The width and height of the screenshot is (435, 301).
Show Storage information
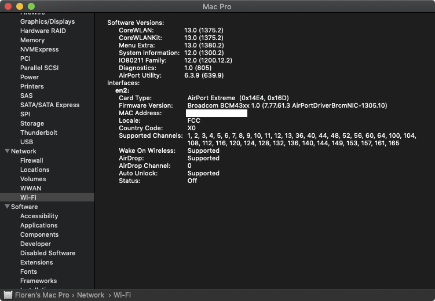(x=32, y=123)
